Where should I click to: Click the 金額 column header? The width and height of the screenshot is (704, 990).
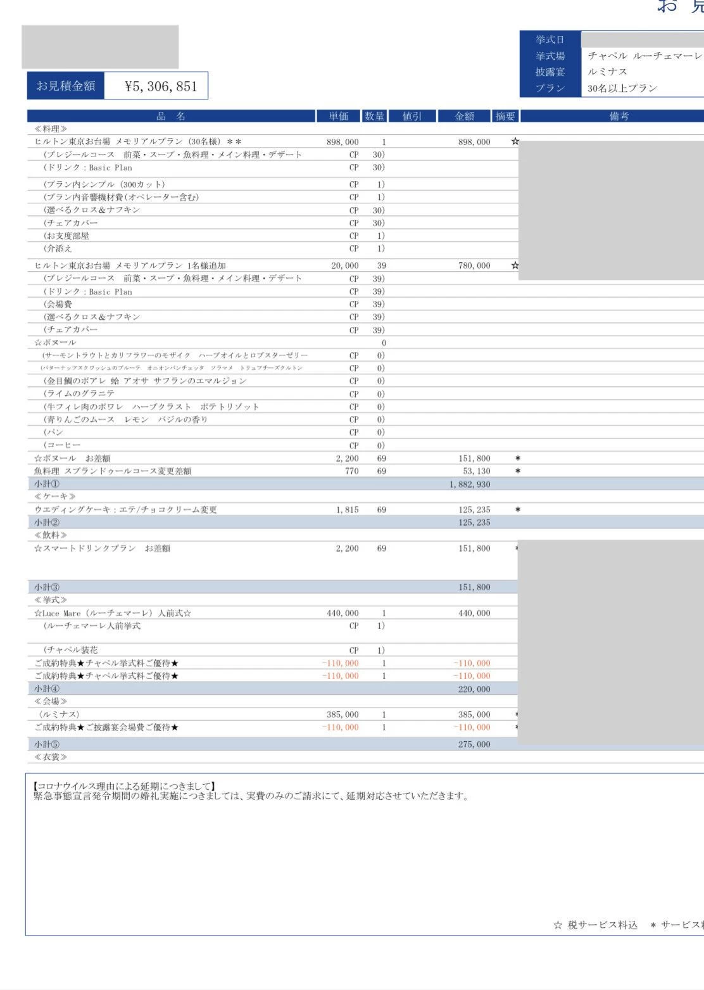(465, 116)
